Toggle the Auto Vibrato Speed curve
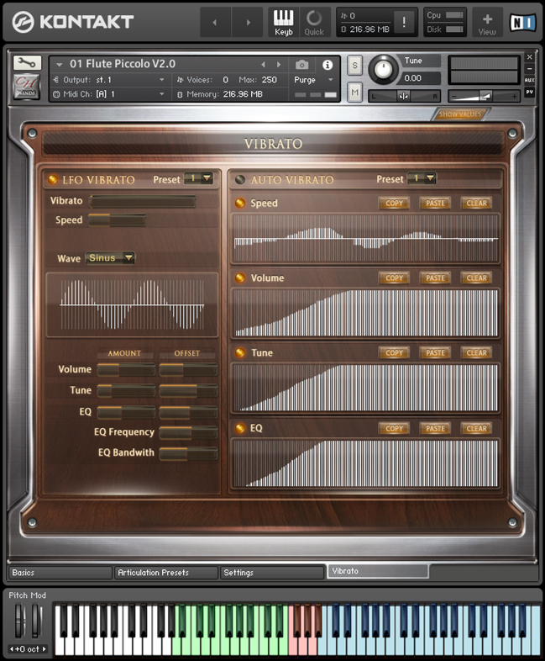This screenshot has width=545, height=661. click(x=240, y=204)
